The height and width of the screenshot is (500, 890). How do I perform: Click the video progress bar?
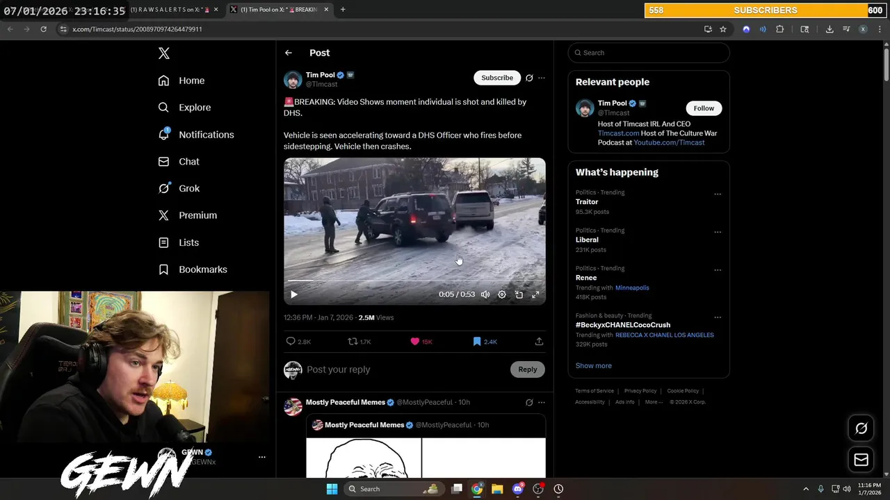[414, 281]
